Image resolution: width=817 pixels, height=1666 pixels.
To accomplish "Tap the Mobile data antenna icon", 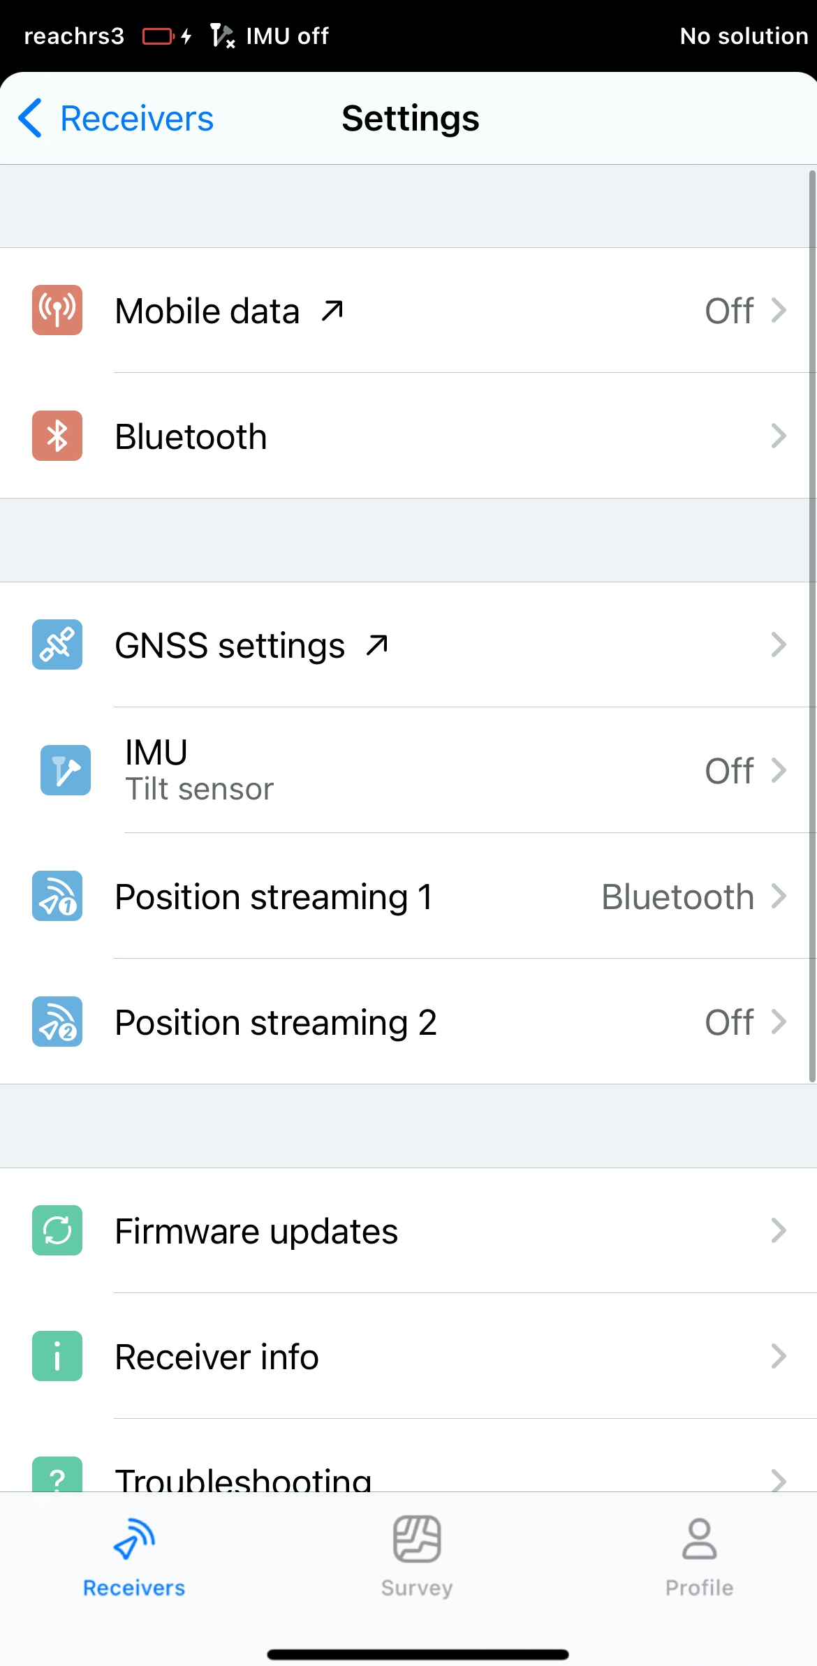I will (57, 310).
